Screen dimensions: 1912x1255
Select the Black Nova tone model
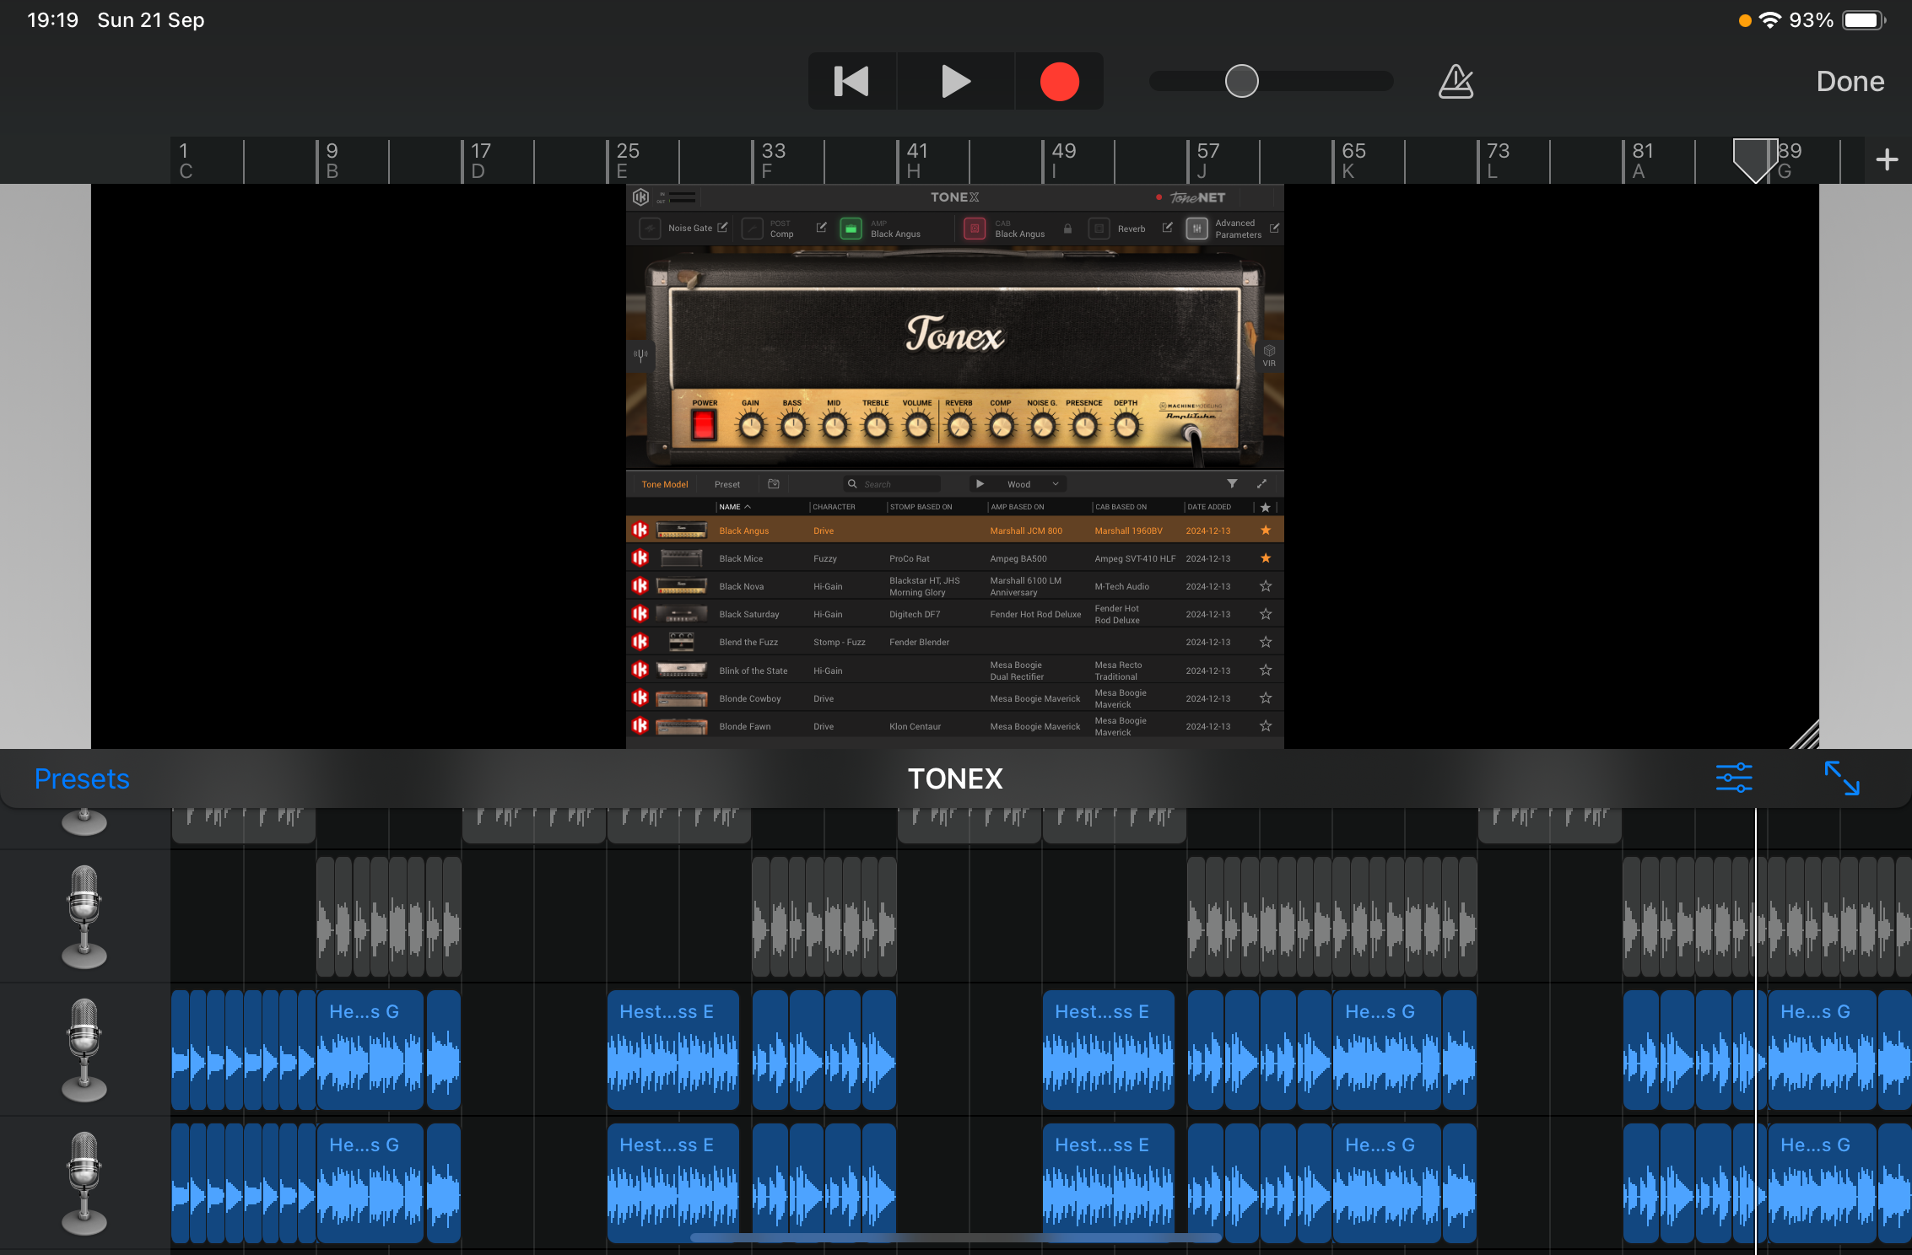pos(955,586)
